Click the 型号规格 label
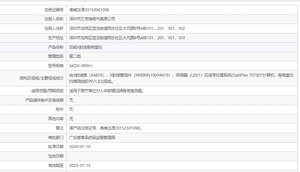The image size is (300, 172). click(56, 66)
